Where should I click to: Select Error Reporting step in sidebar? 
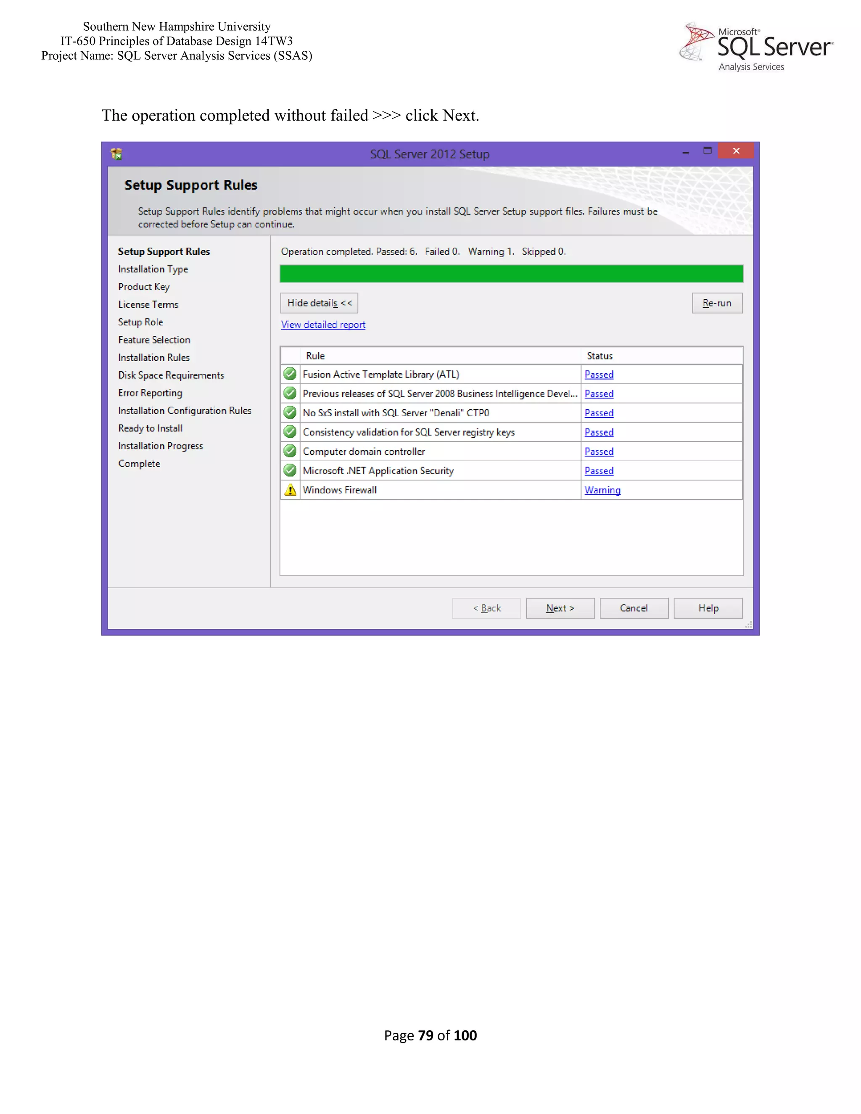pos(150,393)
